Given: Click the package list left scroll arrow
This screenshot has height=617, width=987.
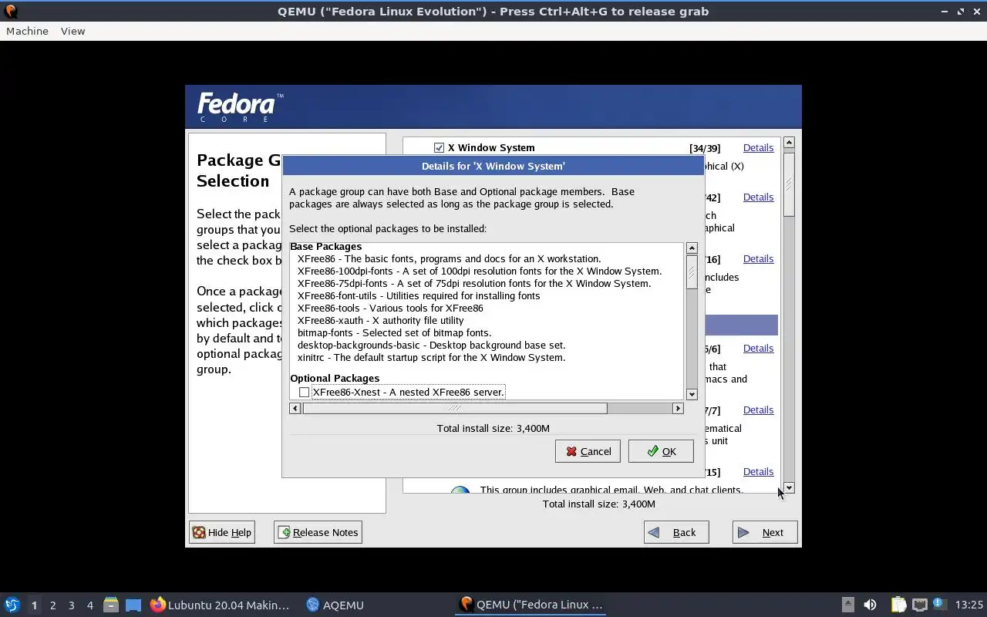Looking at the screenshot, I should pyautogui.click(x=295, y=408).
